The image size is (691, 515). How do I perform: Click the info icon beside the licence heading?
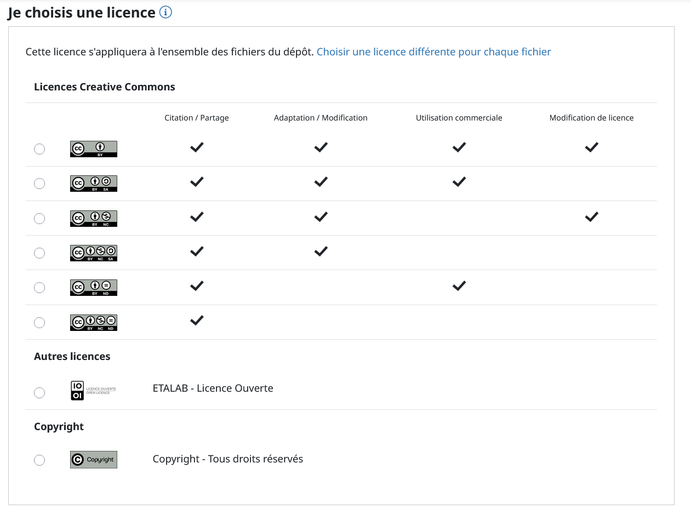tap(165, 12)
